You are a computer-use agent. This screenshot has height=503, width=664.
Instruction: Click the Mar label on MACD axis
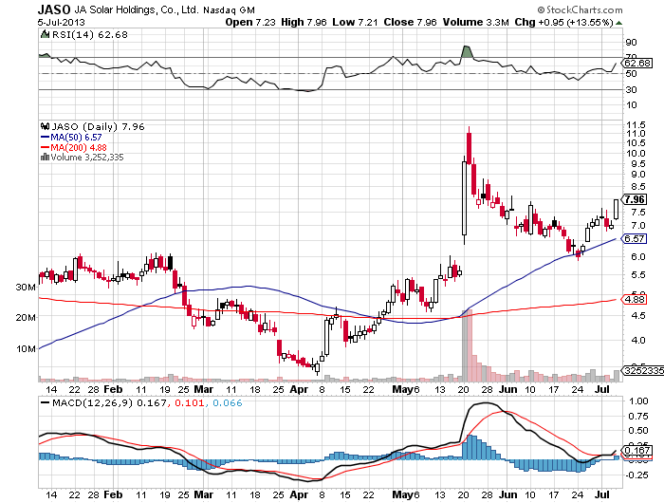point(204,494)
